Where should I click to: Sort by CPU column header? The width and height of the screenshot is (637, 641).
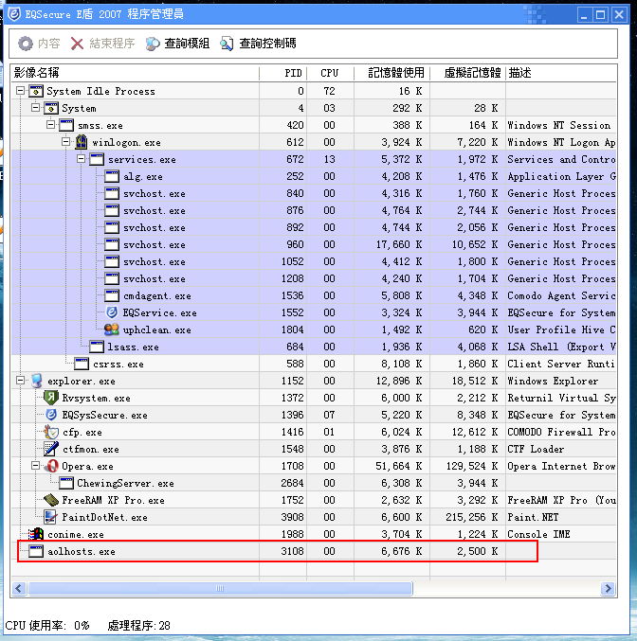(x=331, y=73)
